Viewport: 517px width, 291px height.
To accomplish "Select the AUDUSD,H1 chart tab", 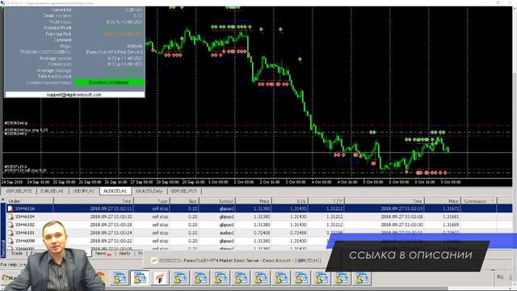I will coord(115,192).
